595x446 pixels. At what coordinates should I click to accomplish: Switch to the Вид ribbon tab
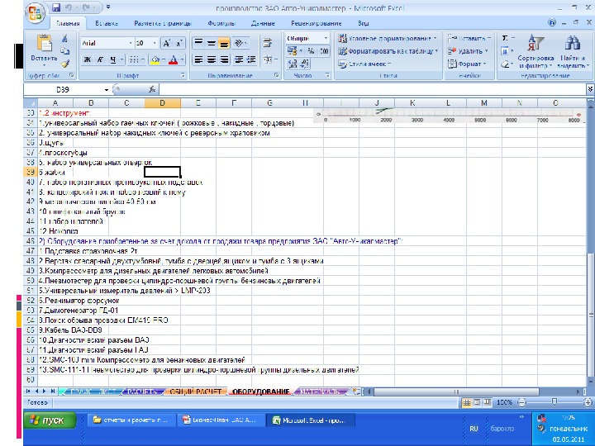point(363,23)
